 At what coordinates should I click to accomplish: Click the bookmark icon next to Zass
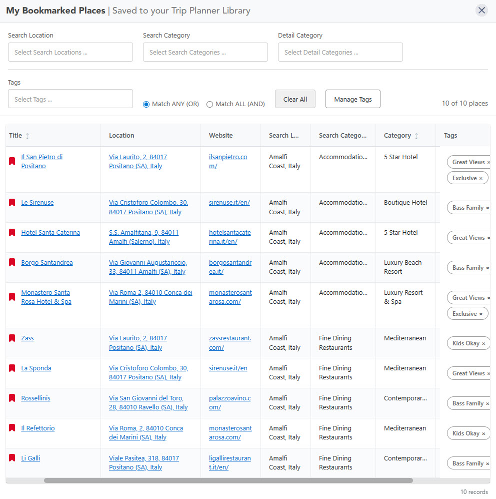coord(12,338)
